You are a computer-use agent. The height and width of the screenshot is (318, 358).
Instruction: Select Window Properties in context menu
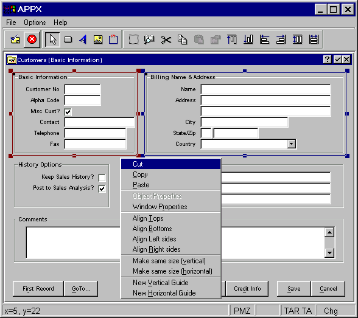click(170, 207)
